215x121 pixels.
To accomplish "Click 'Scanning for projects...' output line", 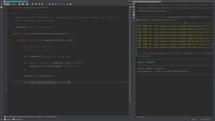I will click(154, 11).
